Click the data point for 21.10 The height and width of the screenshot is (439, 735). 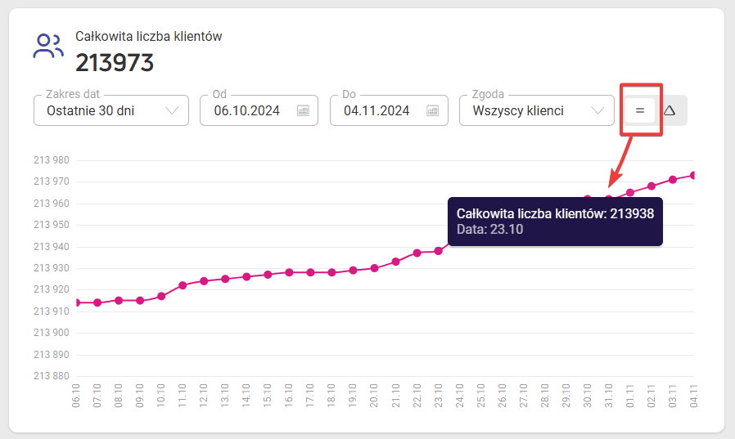[395, 262]
